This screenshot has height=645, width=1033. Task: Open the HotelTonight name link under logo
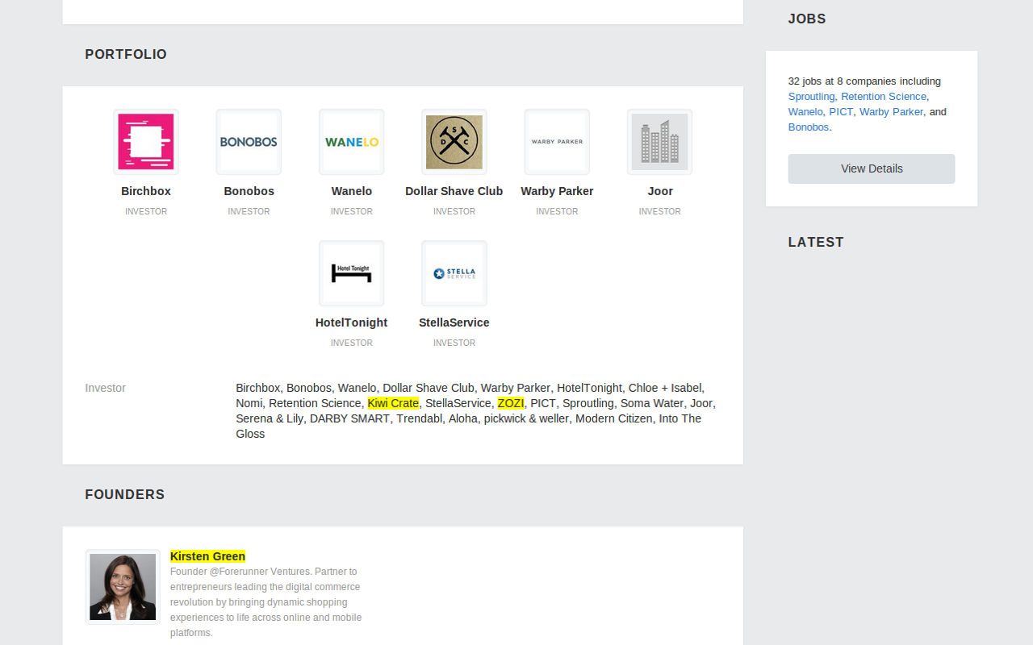click(x=351, y=322)
